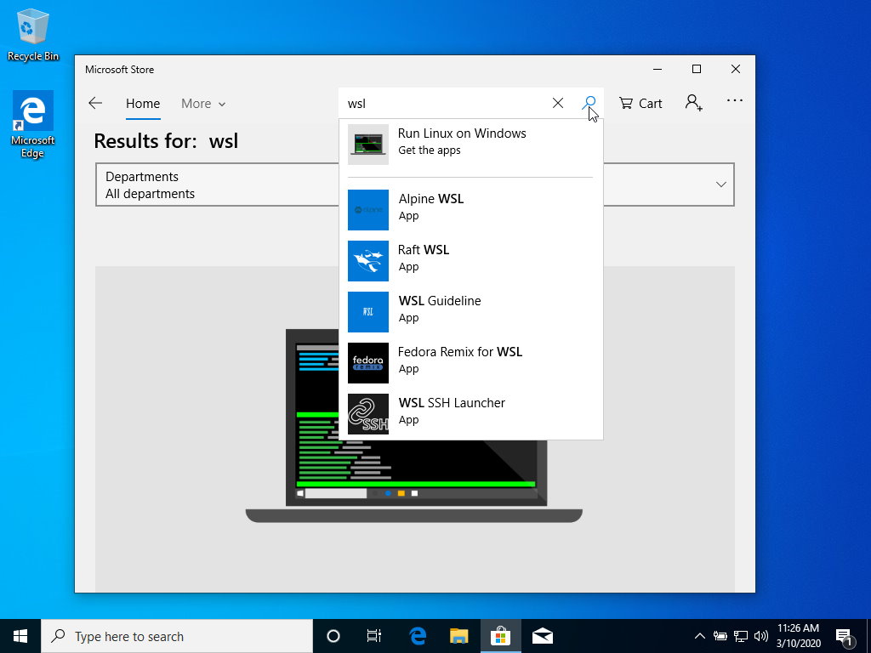This screenshot has height=653, width=871.
Task: Launch Edge from the taskbar
Action: 418,636
